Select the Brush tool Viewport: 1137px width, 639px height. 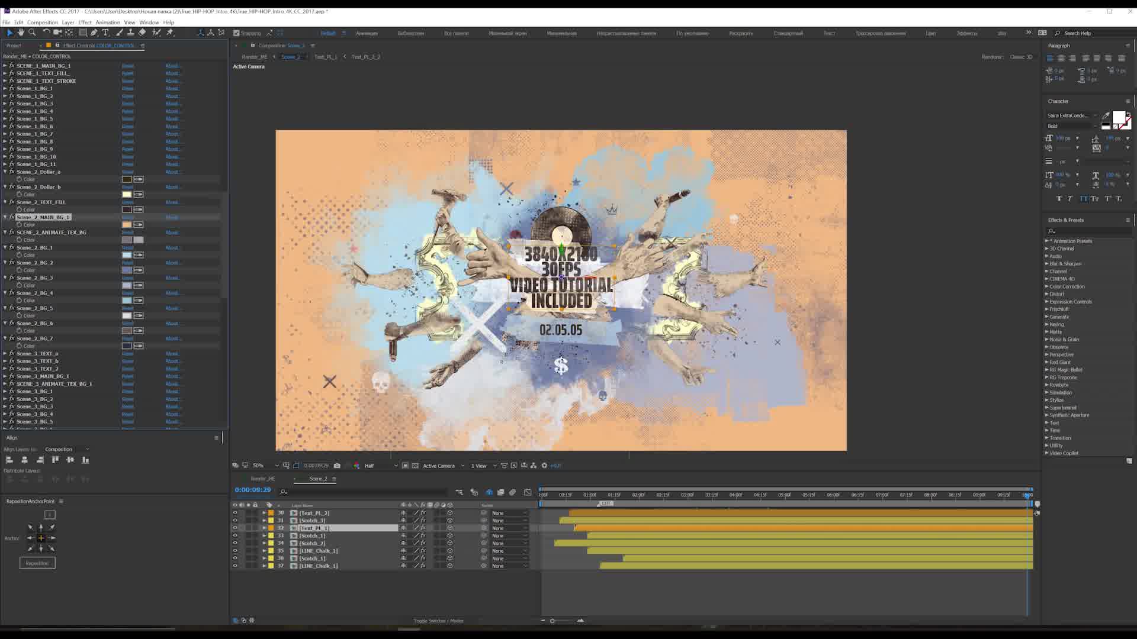pos(120,33)
